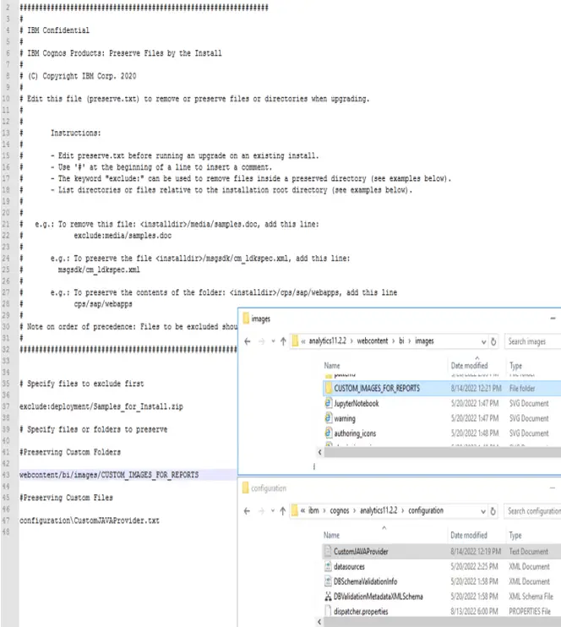Open recent locations dropdown in configuration window
This screenshot has height=627, width=561.
[273, 511]
